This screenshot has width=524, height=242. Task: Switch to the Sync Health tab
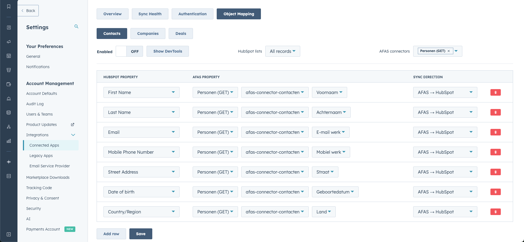[x=150, y=14]
